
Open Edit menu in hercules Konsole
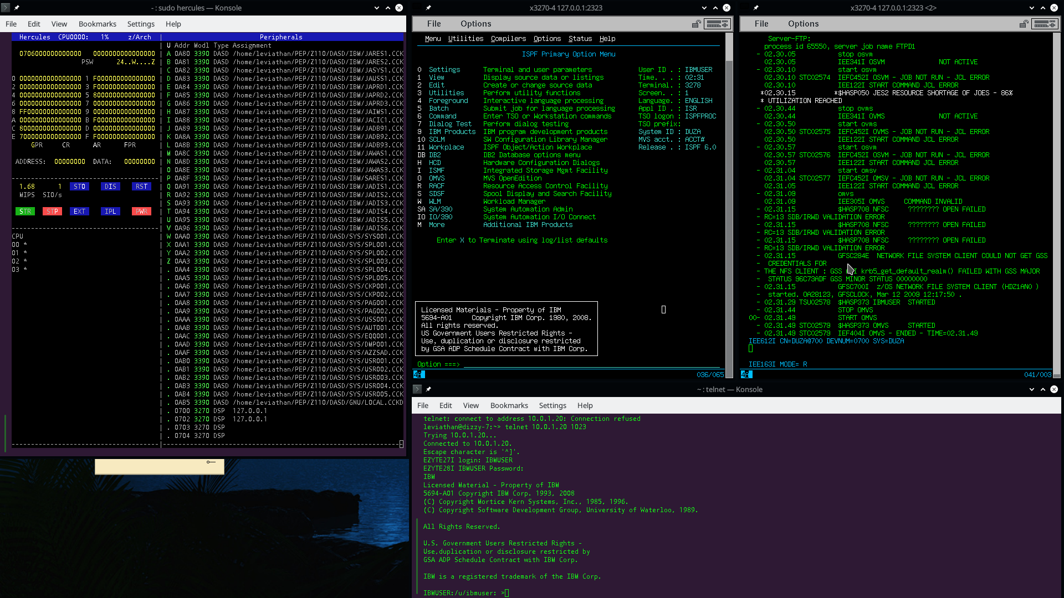tap(34, 24)
